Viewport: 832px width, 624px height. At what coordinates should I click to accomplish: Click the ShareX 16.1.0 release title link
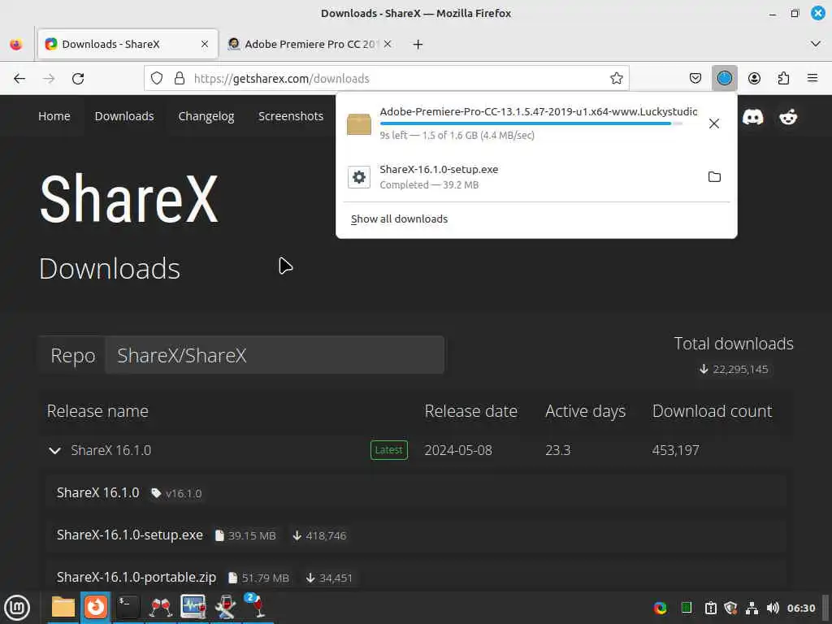97,492
